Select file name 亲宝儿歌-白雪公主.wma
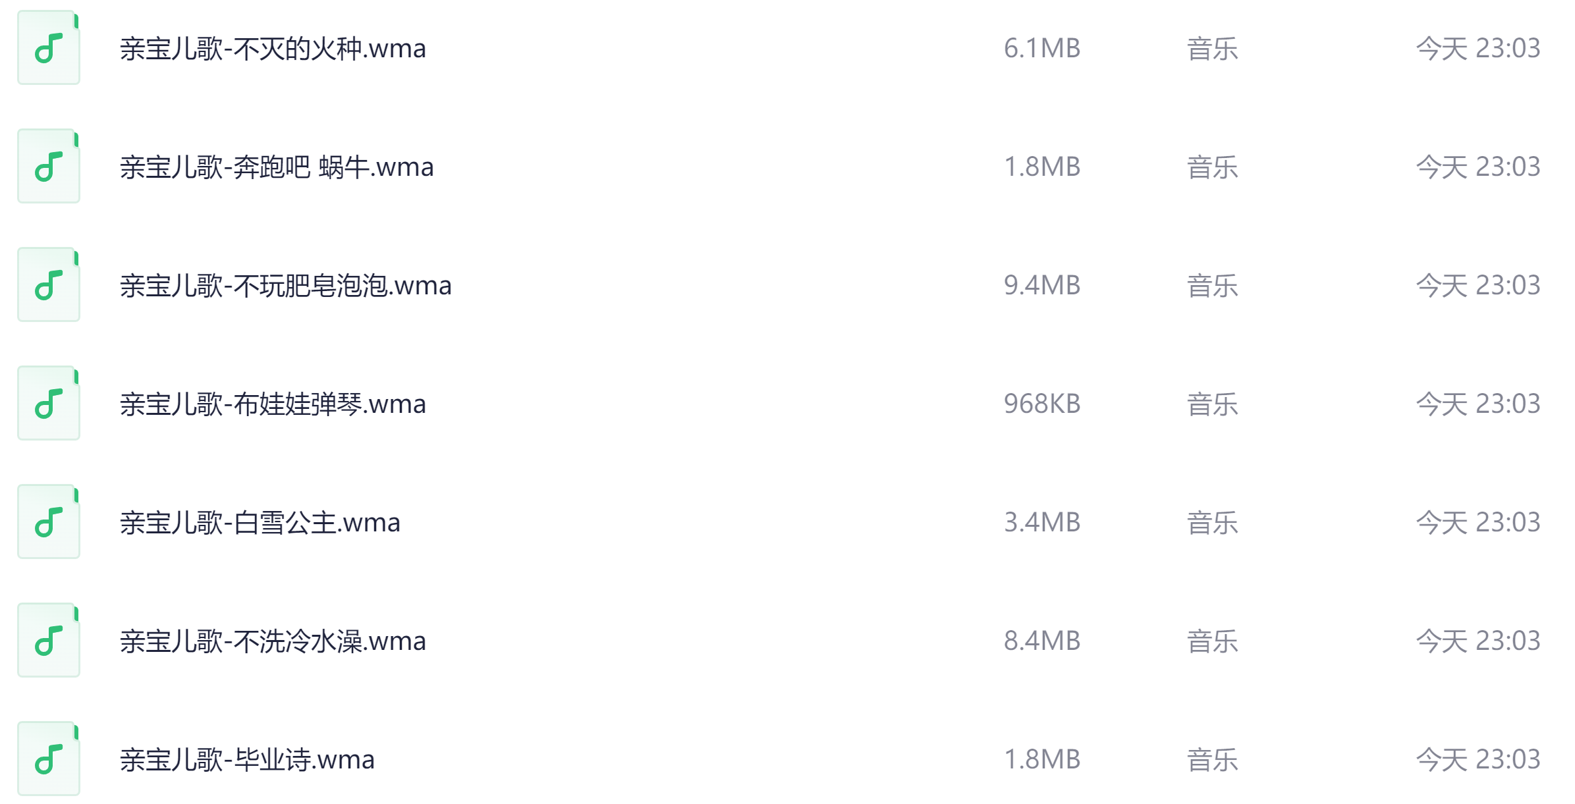 [x=260, y=523]
